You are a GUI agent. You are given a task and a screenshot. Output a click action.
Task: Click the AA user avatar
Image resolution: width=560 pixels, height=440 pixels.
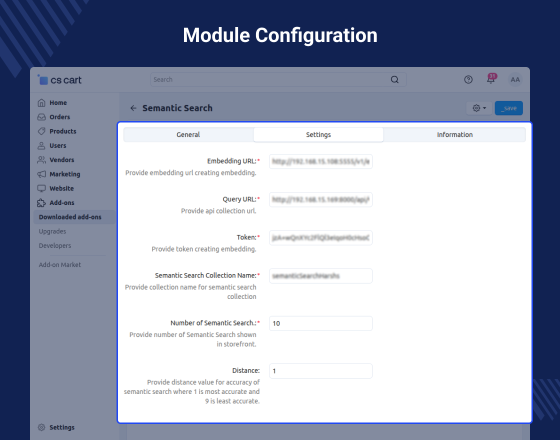(x=515, y=79)
